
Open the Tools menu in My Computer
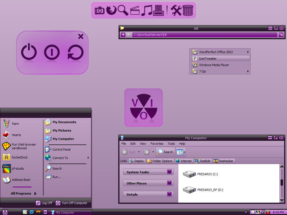click(x=171, y=144)
